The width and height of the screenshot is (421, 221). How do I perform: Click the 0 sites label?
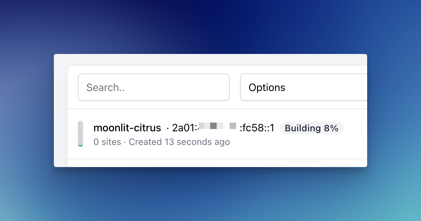107,142
